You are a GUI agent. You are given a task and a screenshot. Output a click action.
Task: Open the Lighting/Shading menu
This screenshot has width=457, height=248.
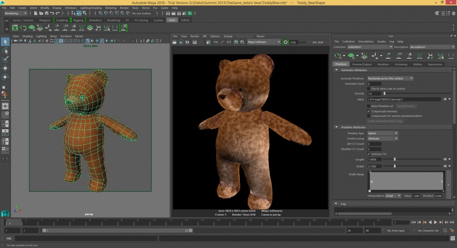[x=90, y=8]
